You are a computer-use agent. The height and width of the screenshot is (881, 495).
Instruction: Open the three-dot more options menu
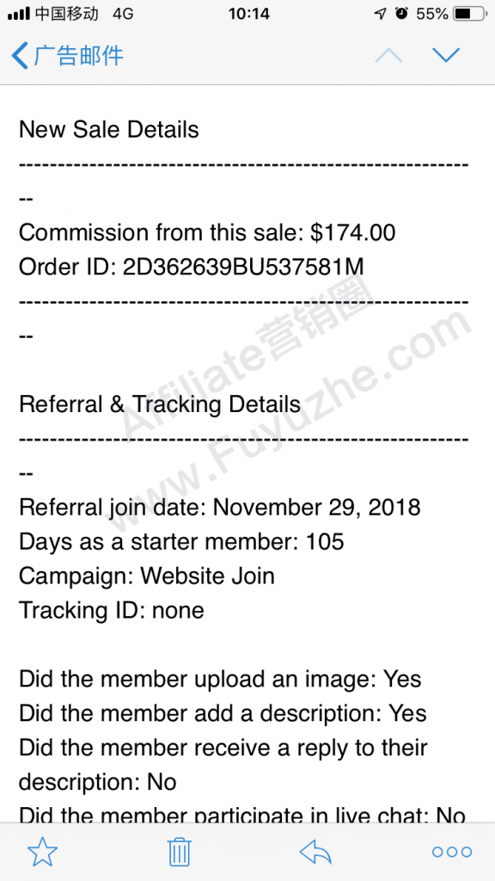pos(452,853)
